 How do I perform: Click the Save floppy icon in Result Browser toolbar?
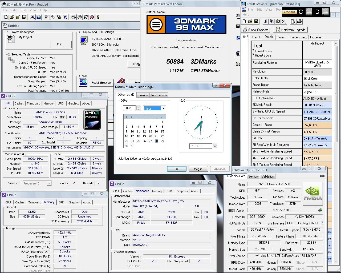256,22
